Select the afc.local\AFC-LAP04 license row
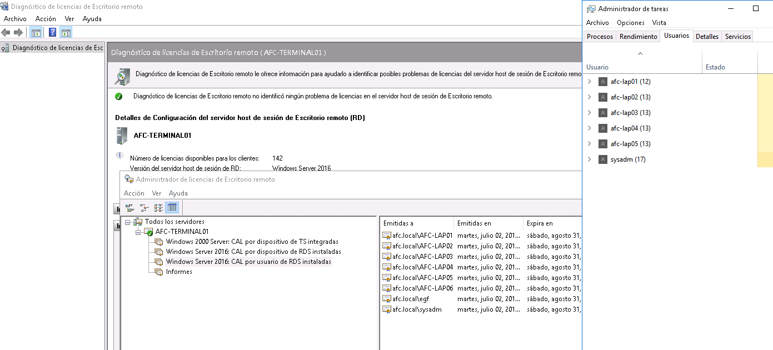 [481, 267]
